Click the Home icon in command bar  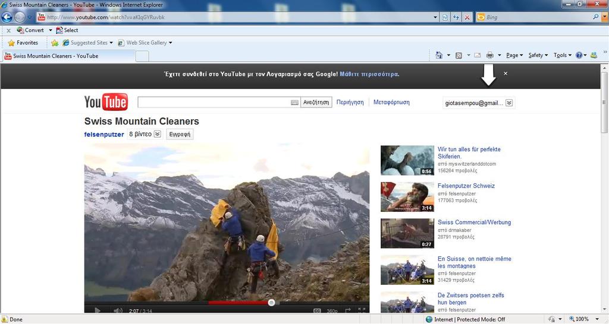pyautogui.click(x=439, y=55)
